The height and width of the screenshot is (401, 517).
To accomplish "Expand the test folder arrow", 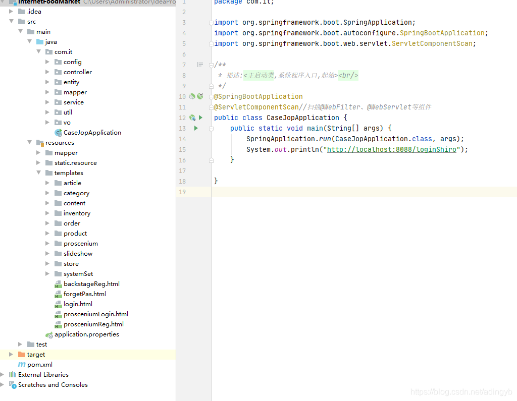I will coord(20,345).
